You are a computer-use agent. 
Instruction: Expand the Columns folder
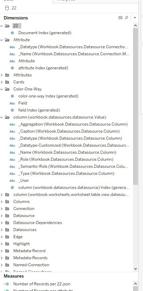1,202
